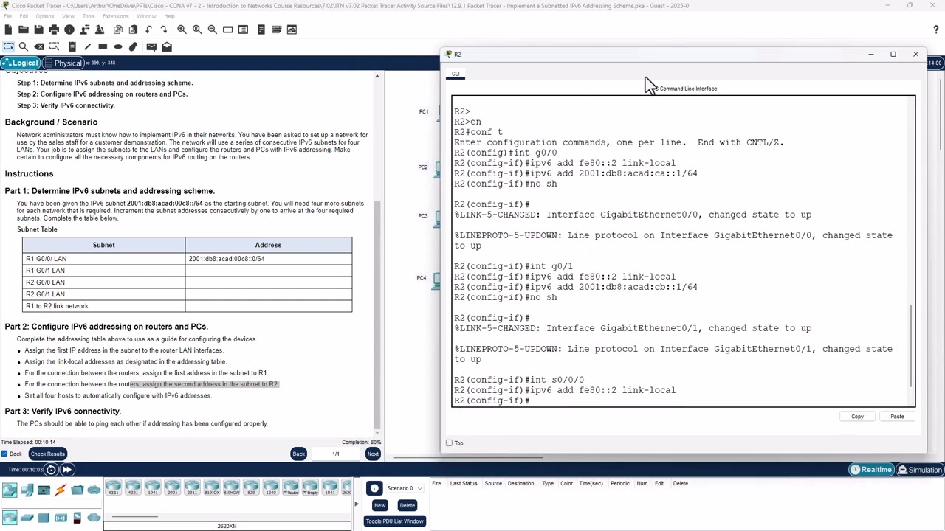Click PC1 device in workspace

coord(436,112)
